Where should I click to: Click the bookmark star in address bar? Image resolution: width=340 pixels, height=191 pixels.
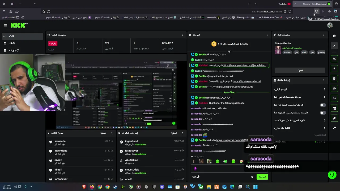[44, 11]
